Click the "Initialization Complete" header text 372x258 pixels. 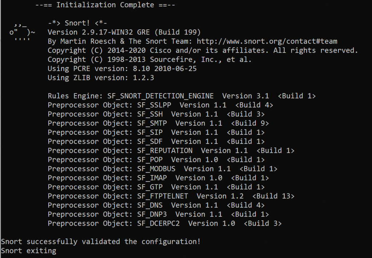(105, 5)
